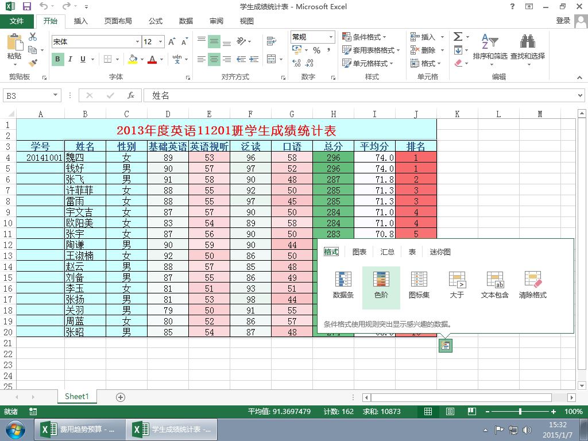Click the Save icon in quick access toolbar
This screenshot has height=441, width=588.
click(x=26, y=6)
